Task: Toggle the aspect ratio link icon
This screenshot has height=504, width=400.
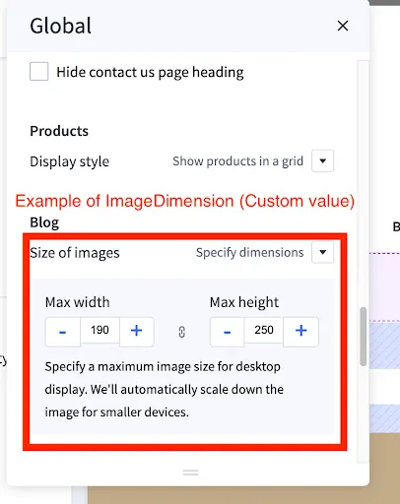Action: [x=182, y=332]
